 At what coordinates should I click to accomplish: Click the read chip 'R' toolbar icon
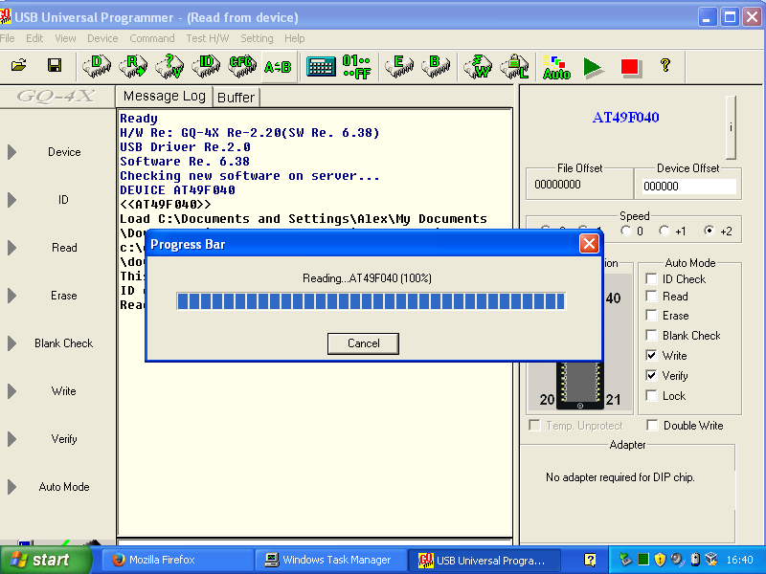coord(132,66)
